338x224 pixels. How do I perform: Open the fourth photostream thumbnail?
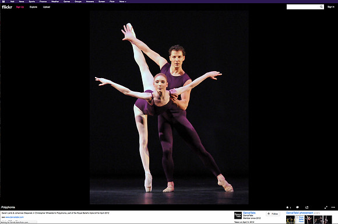(x=318, y=220)
